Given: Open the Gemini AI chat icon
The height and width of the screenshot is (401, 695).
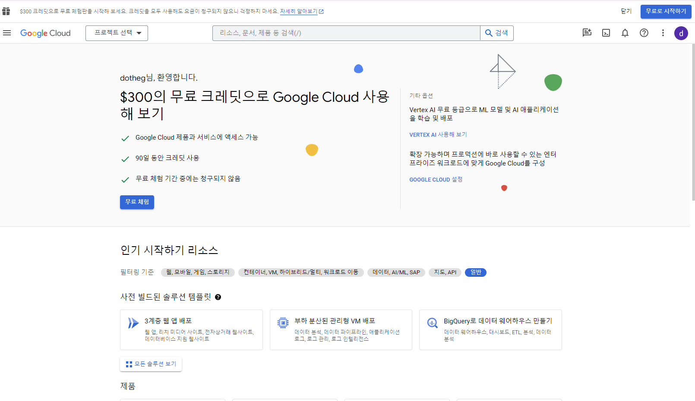Looking at the screenshot, I should point(587,33).
